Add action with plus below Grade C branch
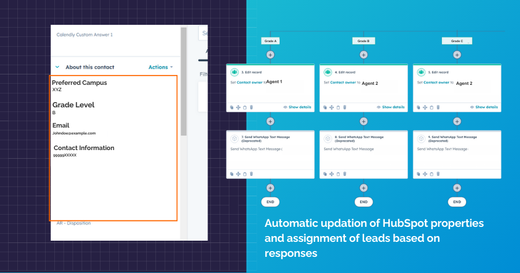The height and width of the screenshot is (273, 520). (457, 55)
